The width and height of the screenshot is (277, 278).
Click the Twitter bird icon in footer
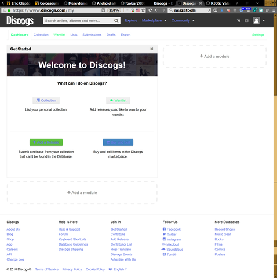[164, 234]
